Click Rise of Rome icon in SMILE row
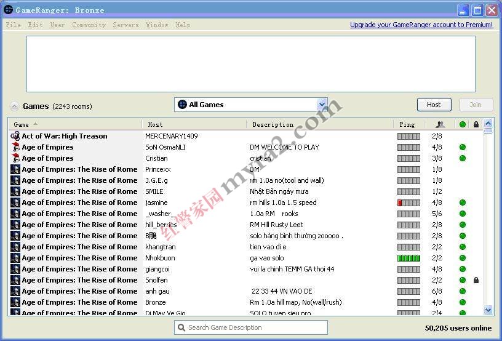Image resolution: width=502 pixels, height=341 pixels. (15, 191)
